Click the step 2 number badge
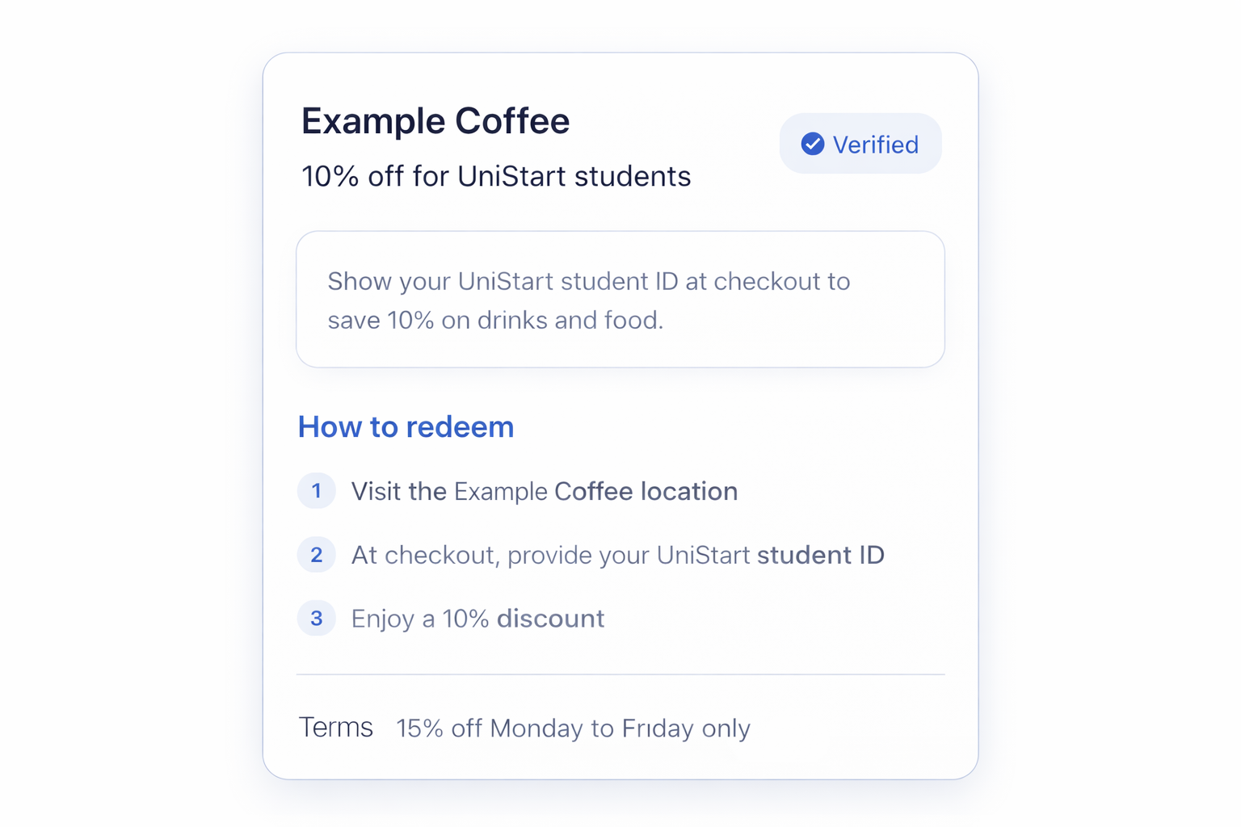The image size is (1241, 827). coord(317,555)
